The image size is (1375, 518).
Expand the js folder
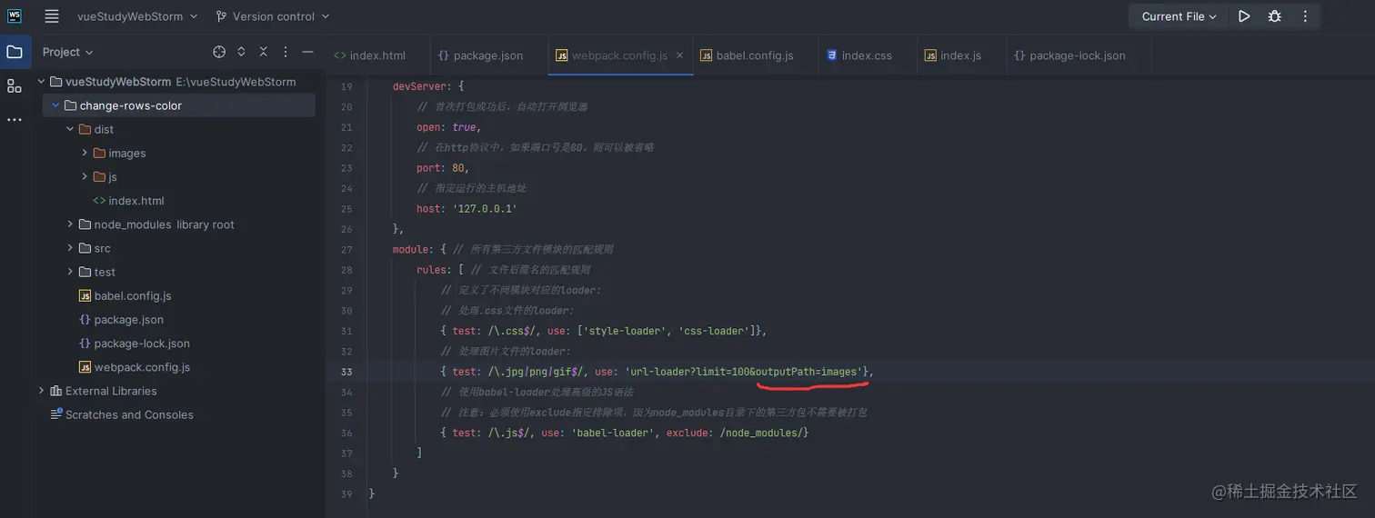pyautogui.click(x=85, y=176)
